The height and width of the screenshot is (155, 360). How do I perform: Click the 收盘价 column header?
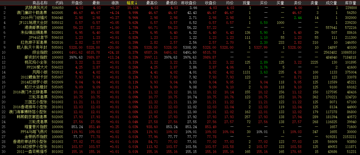[211, 3]
